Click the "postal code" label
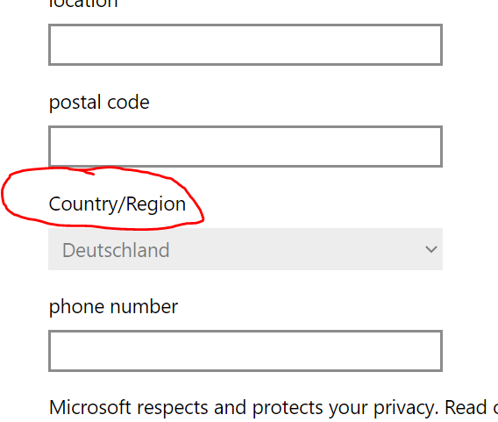The height and width of the screenshot is (422, 498). [99, 103]
